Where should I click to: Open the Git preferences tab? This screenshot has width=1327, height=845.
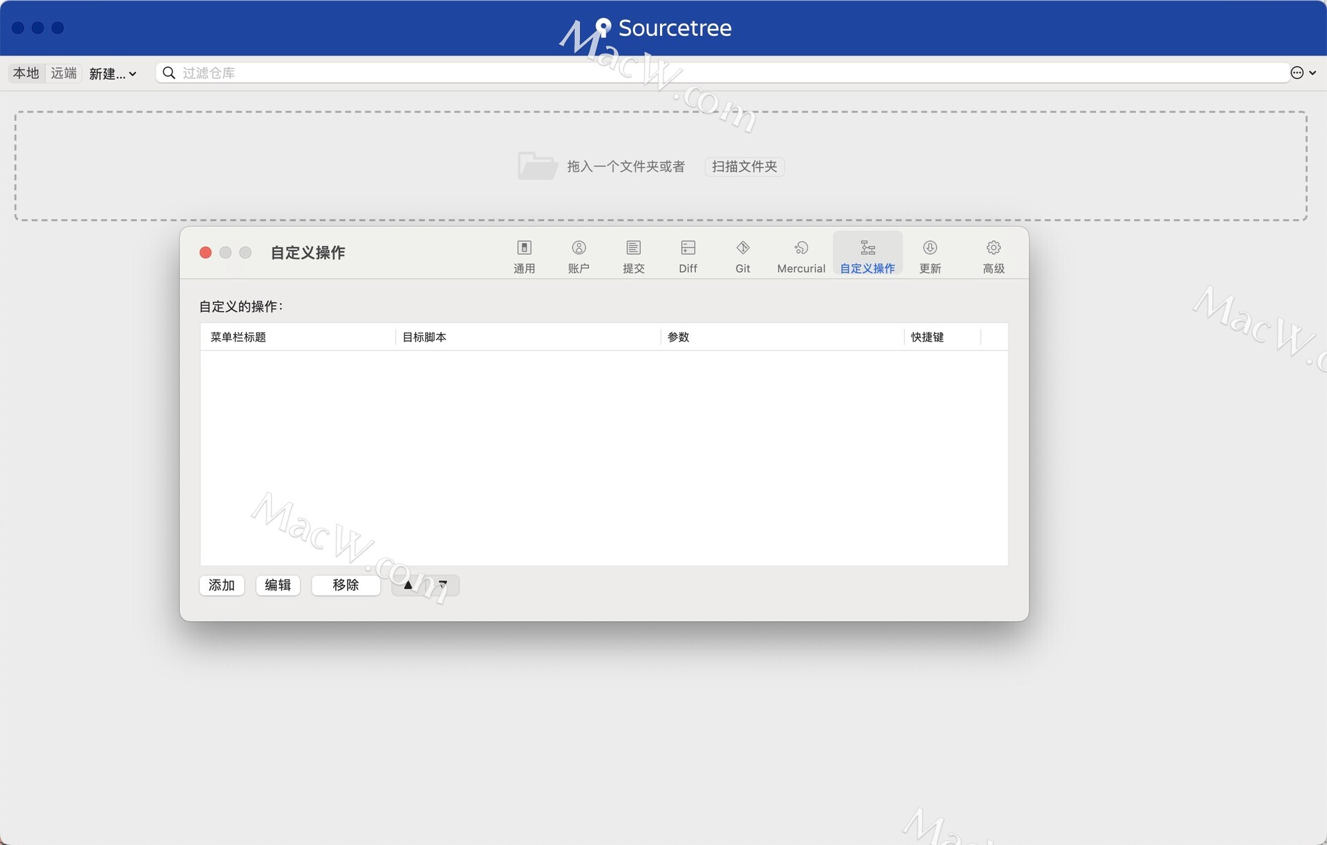tap(743, 256)
